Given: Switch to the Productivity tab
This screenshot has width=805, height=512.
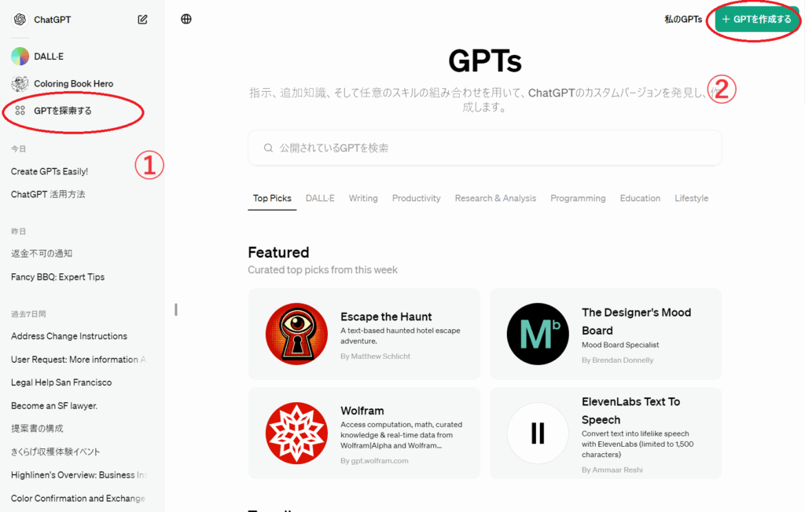Looking at the screenshot, I should (x=417, y=198).
